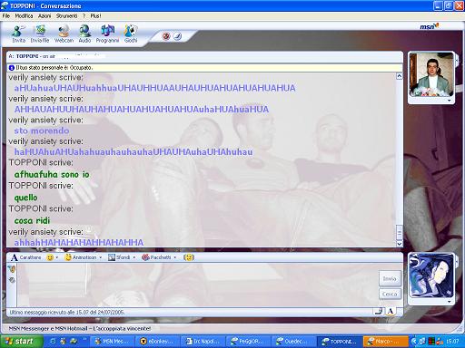Block this contact with red icon
Viewport: 465px width, 348px height.
pos(166,36)
